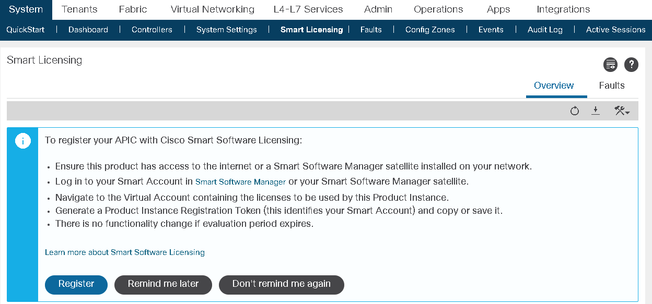
Task: Click the info icon in the notice
Action: click(x=23, y=141)
